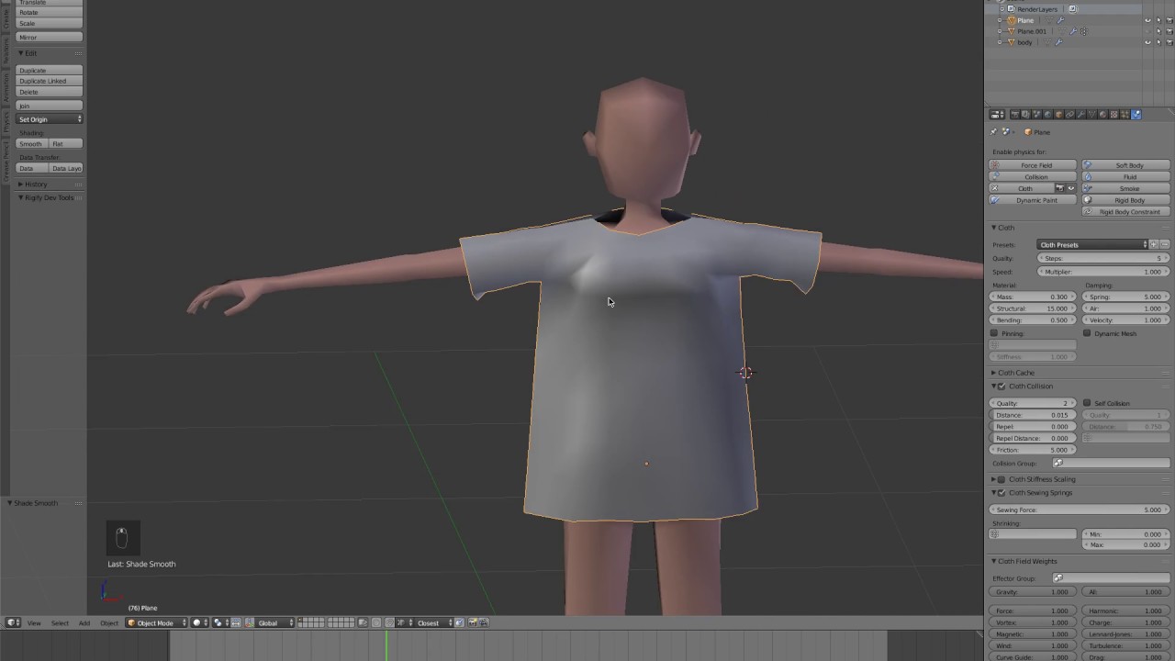Open the Physics properties tab icon
1175x661 pixels.
(1136, 115)
